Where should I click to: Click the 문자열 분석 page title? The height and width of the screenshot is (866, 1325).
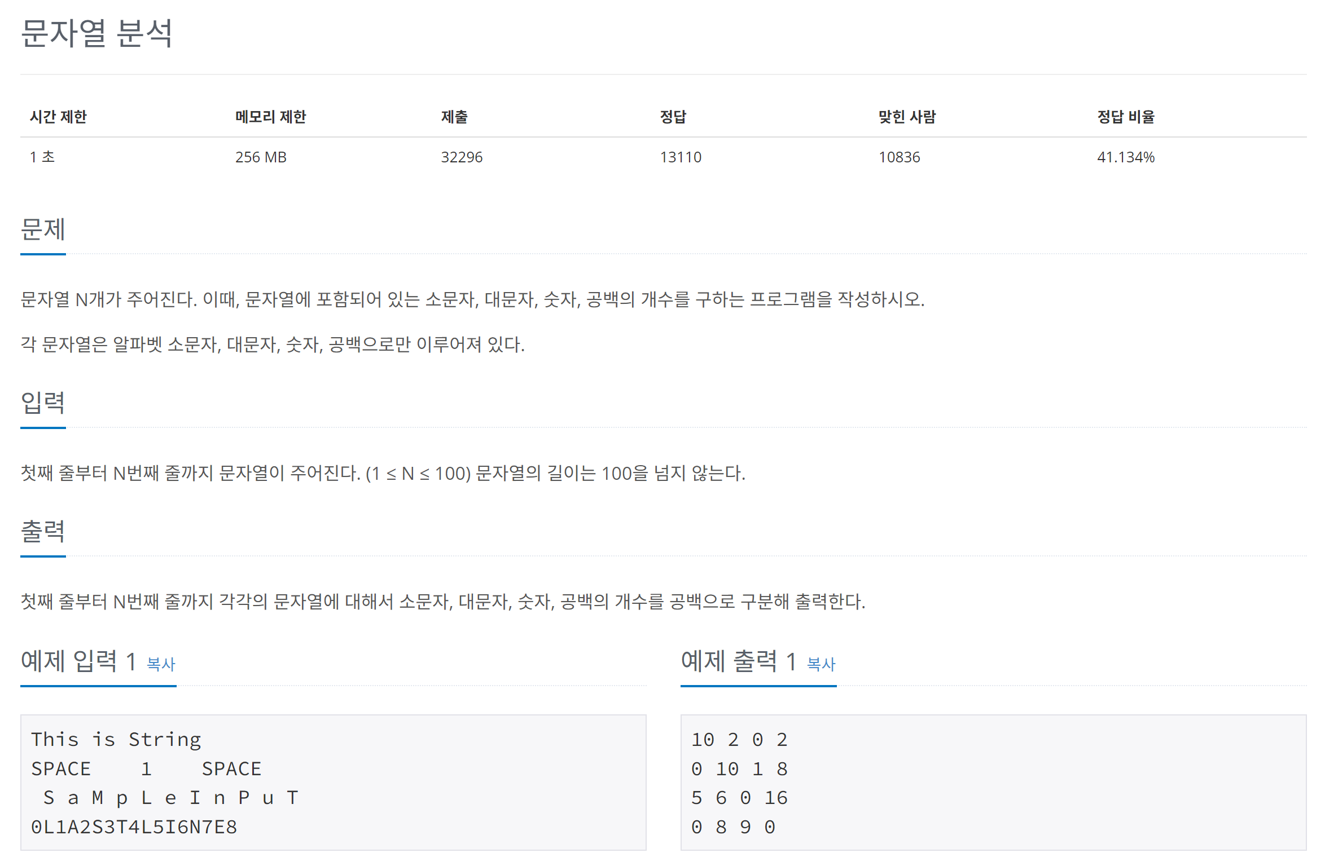[x=96, y=33]
